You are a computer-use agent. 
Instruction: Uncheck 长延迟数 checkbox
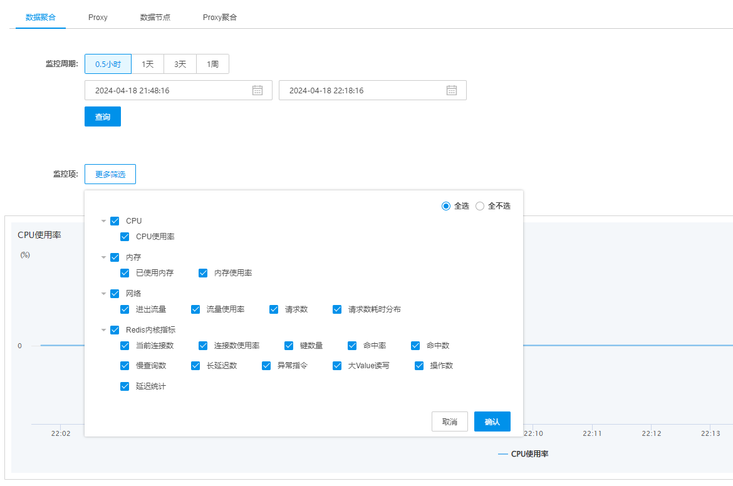coord(195,366)
